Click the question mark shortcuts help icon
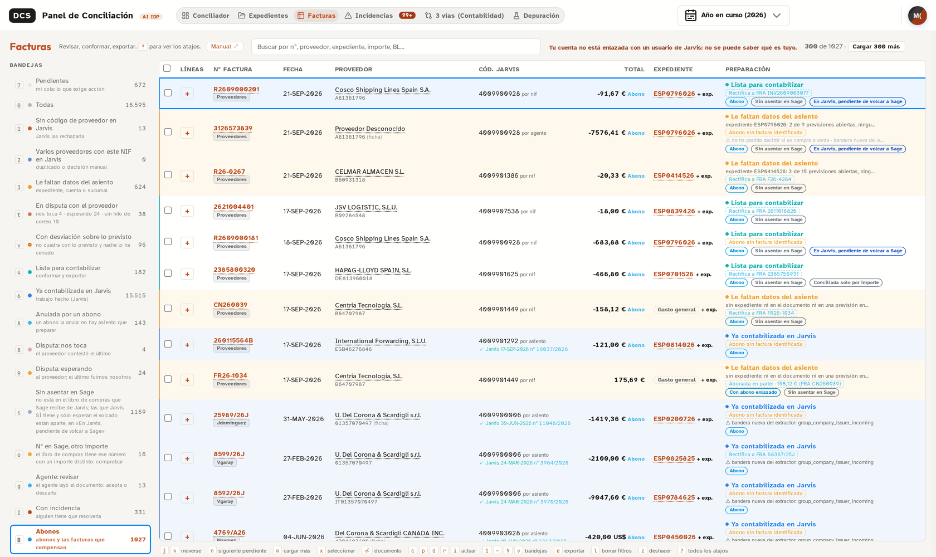 tap(143, 47)
